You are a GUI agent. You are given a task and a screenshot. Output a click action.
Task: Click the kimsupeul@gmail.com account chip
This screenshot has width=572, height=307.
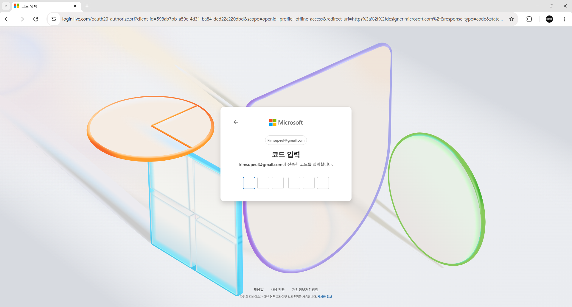coord(286,140)
